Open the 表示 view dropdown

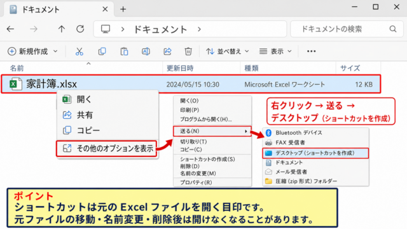click(x=275, y=52)
